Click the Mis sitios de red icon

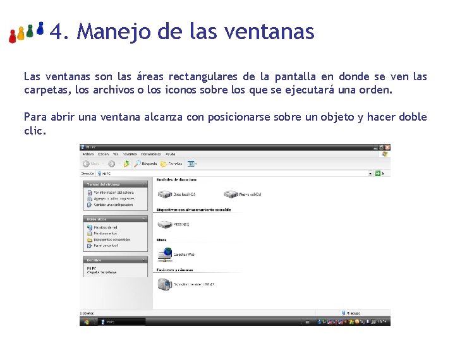point(90,227)
